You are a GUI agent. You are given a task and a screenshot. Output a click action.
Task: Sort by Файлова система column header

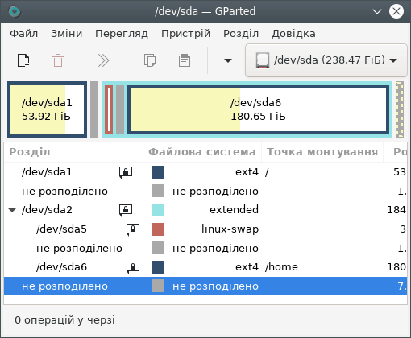[x=202, y=152]
